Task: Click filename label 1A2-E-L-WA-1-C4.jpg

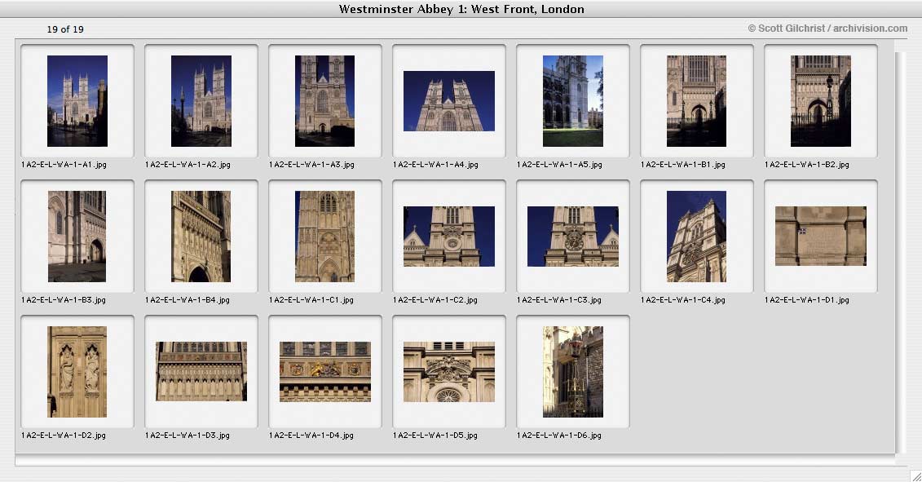Action: coord(682,300)
